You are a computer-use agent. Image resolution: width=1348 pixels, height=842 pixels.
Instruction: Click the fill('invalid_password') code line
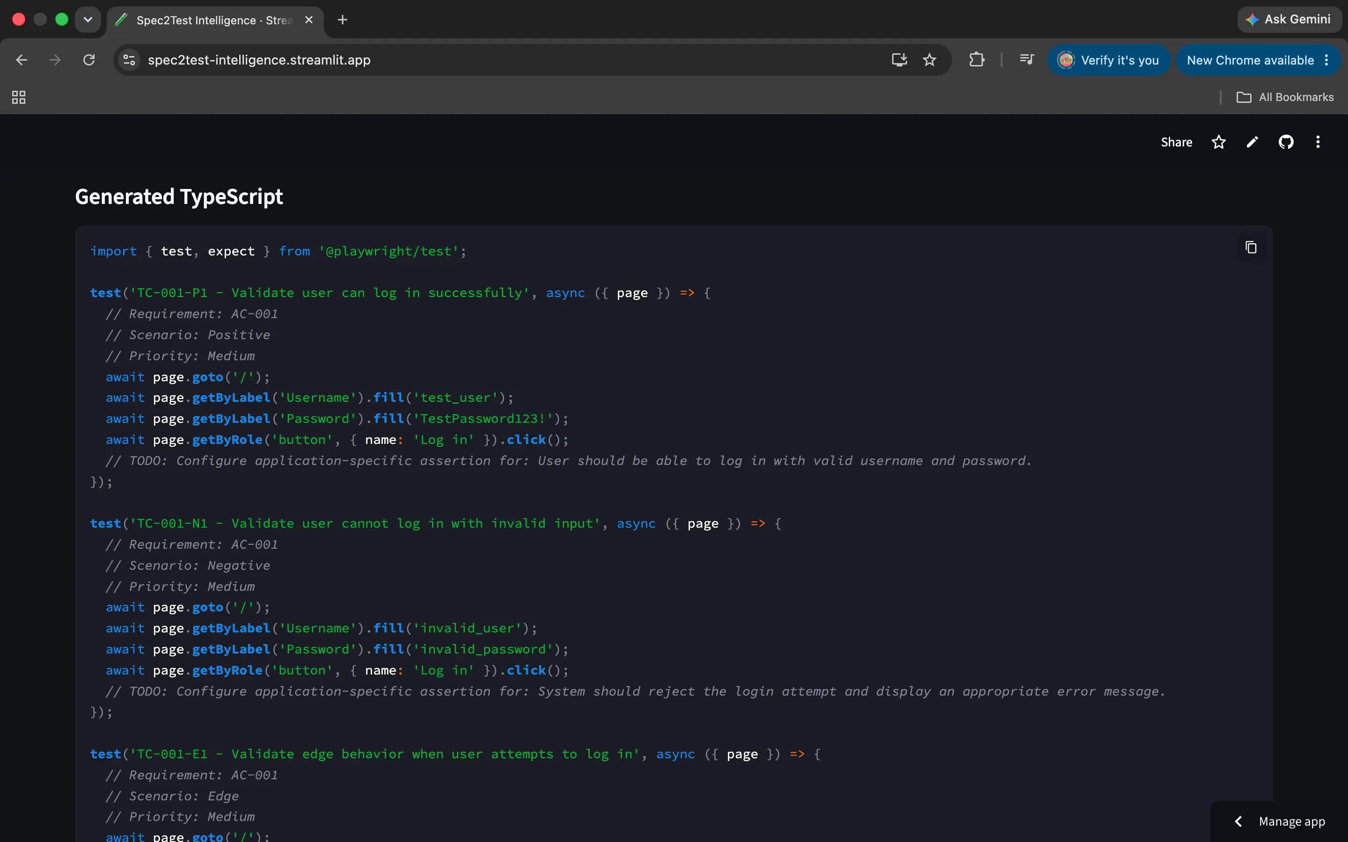click(x=337, y=649)
